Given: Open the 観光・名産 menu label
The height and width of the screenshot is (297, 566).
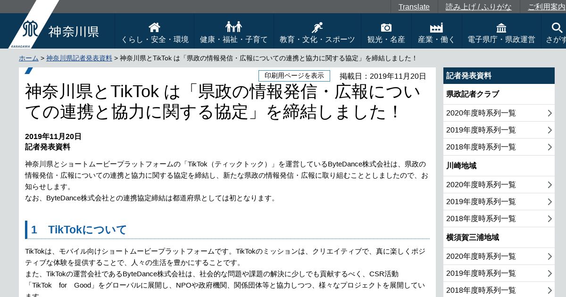Looking at the screenshot, I should [x=386, y=40].
